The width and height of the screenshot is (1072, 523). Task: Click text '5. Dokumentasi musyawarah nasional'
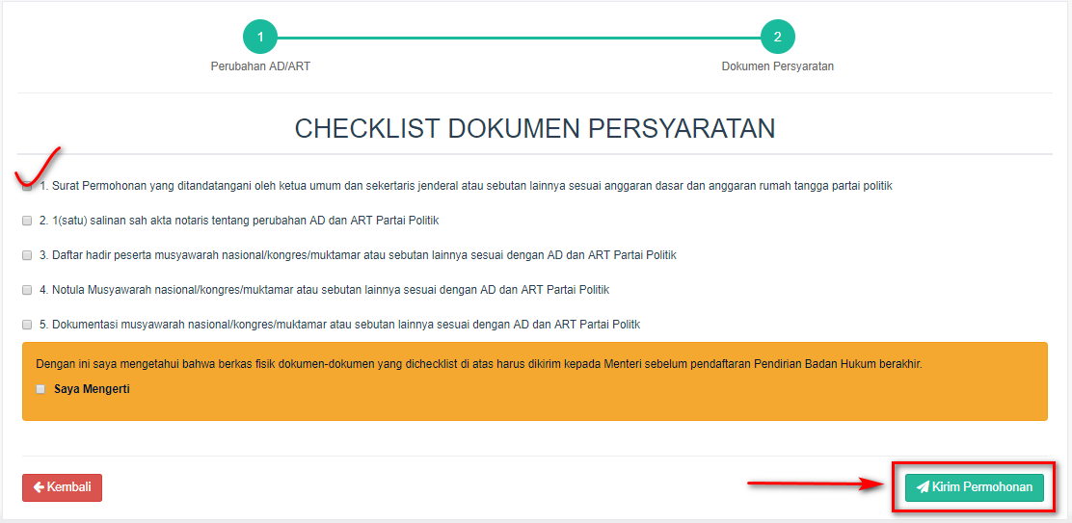[x=134, y=325]
